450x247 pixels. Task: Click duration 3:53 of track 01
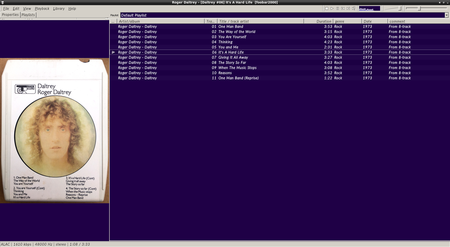tap(328, 27)
